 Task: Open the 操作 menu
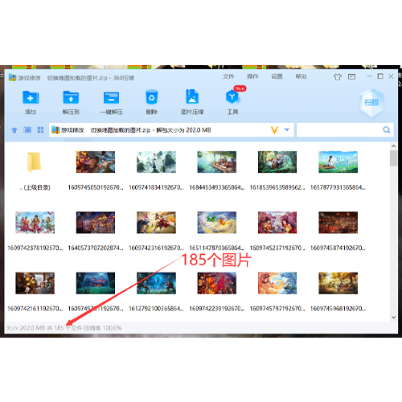[x=252, y=76]
